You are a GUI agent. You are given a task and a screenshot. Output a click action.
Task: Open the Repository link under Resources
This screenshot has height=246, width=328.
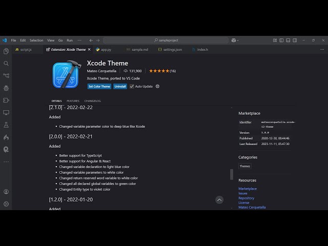[x=246, y=198]
